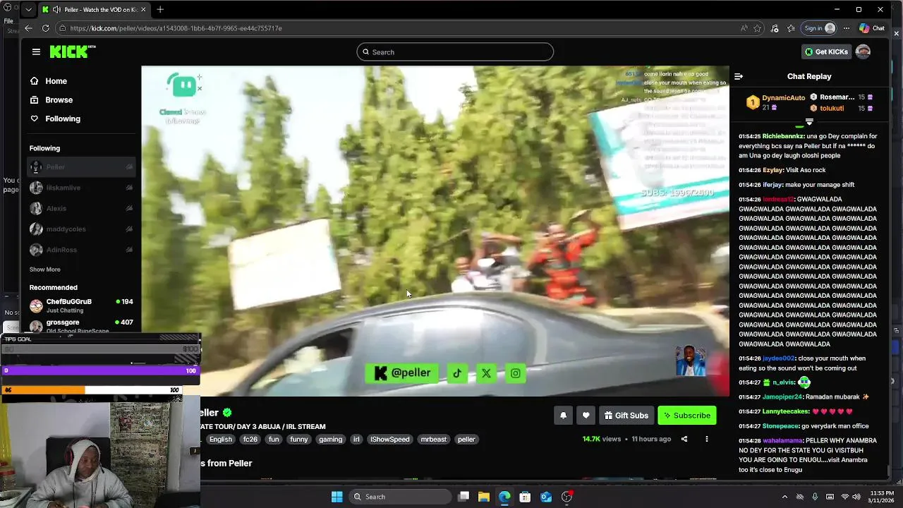
Task: Open the Edge settings and more menu
Action: point(847,28)
